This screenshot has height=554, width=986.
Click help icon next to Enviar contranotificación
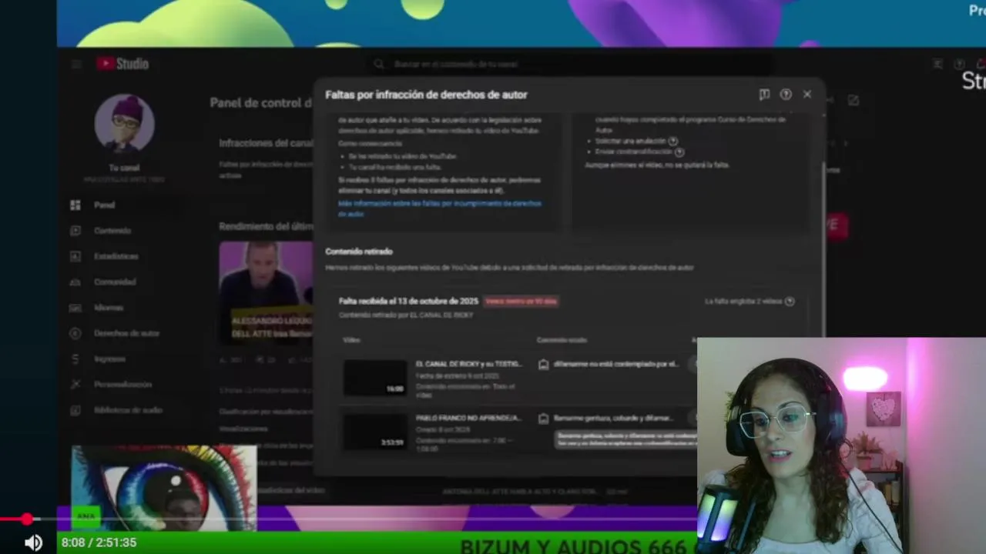[679, 152]
